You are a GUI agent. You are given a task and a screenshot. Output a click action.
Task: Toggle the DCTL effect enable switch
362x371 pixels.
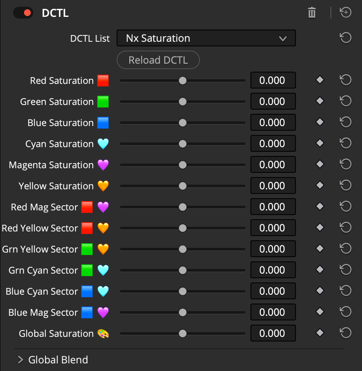click(x=23, y=13)
